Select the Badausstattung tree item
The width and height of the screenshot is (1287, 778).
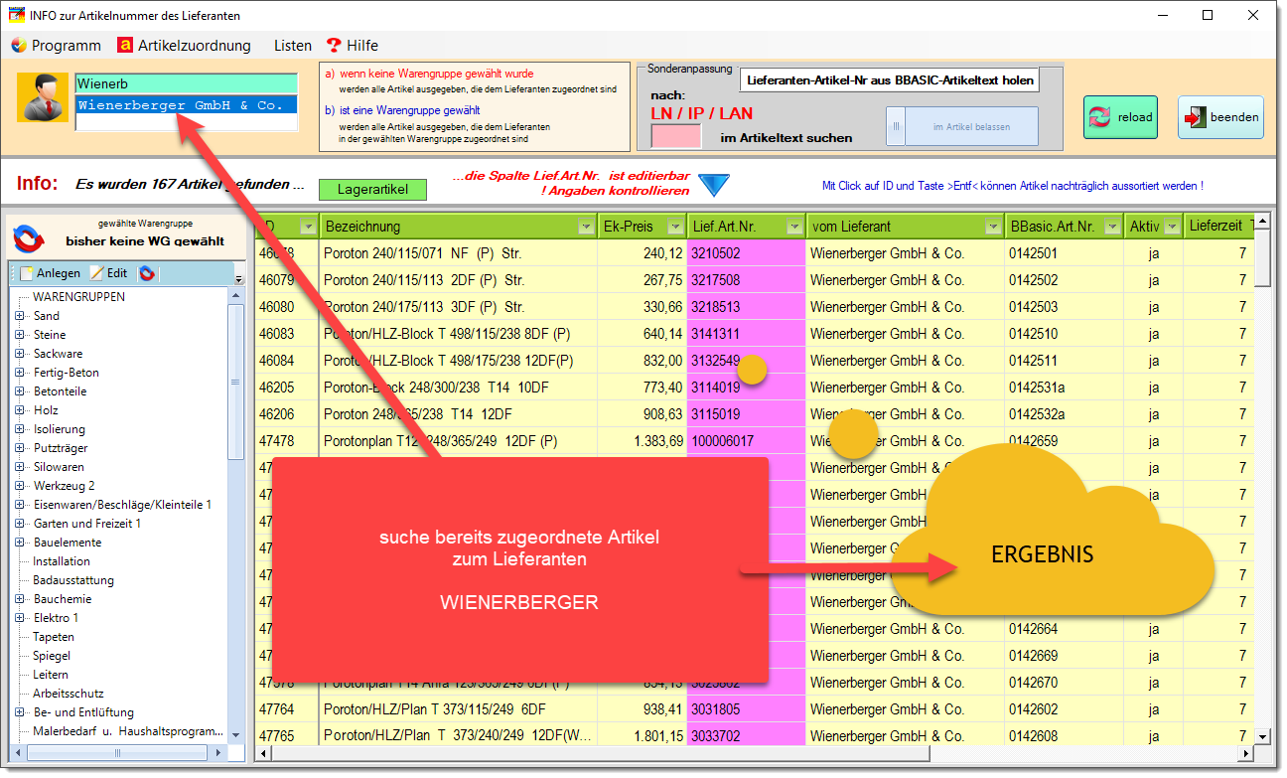tap(73, 580)
